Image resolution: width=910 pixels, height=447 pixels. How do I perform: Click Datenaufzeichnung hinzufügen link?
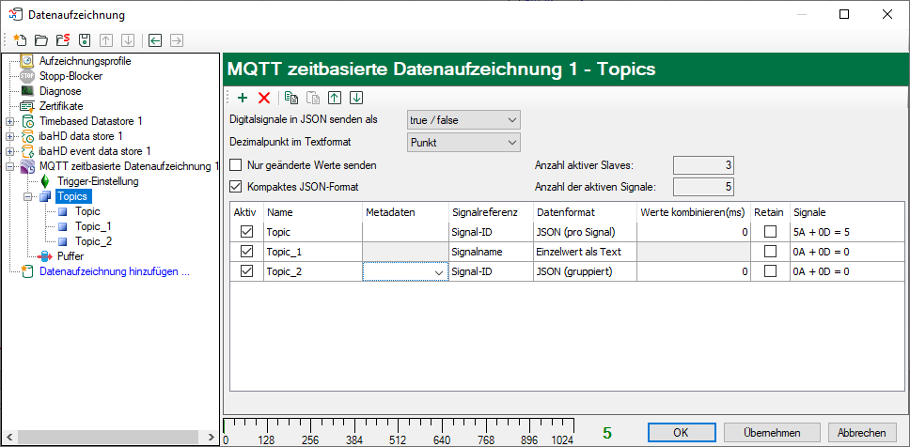[x=115, y=270]
